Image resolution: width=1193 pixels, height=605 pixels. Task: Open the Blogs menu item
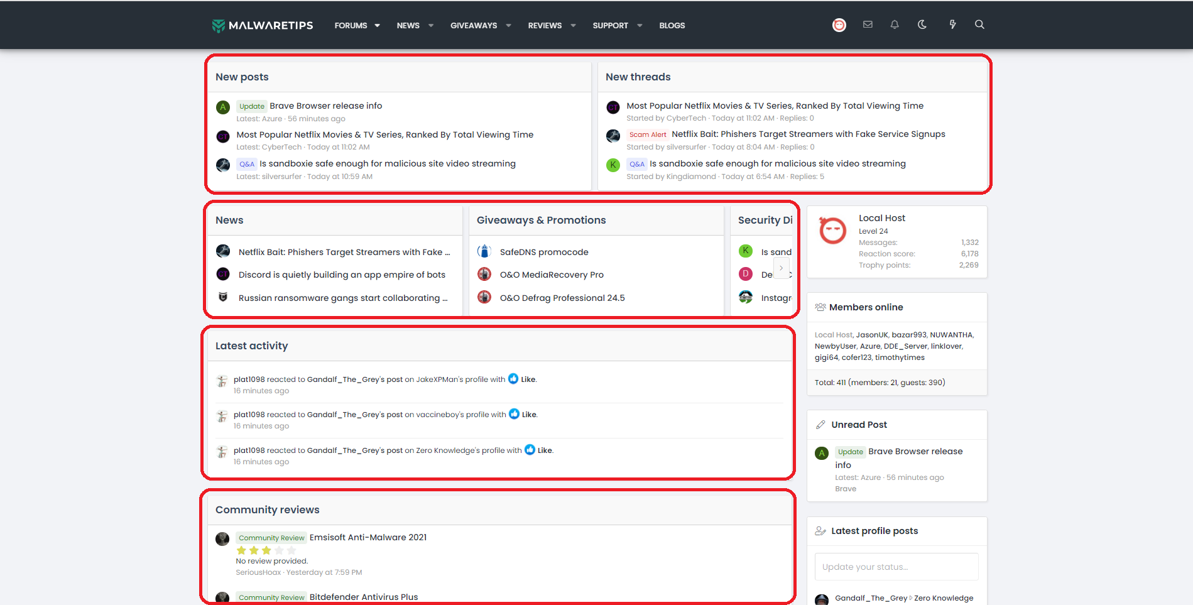[x=672, y=26]
